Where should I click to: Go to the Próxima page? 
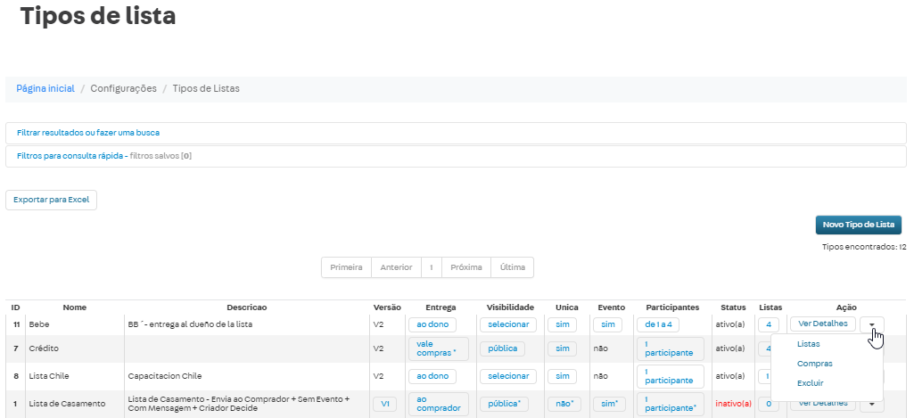(466, 267)
